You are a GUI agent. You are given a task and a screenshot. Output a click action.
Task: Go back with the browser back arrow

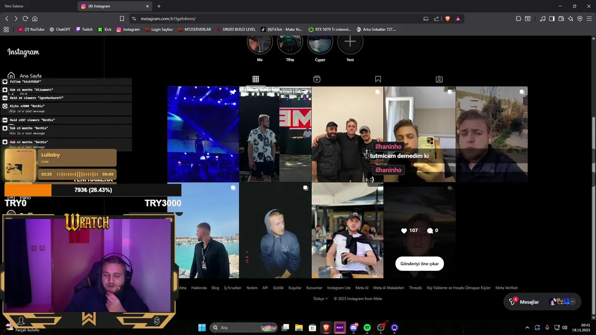(x=7, y=19)
